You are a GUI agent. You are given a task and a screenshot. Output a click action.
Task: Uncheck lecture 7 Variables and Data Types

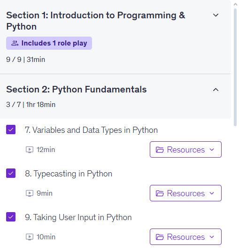click(11, 130)
